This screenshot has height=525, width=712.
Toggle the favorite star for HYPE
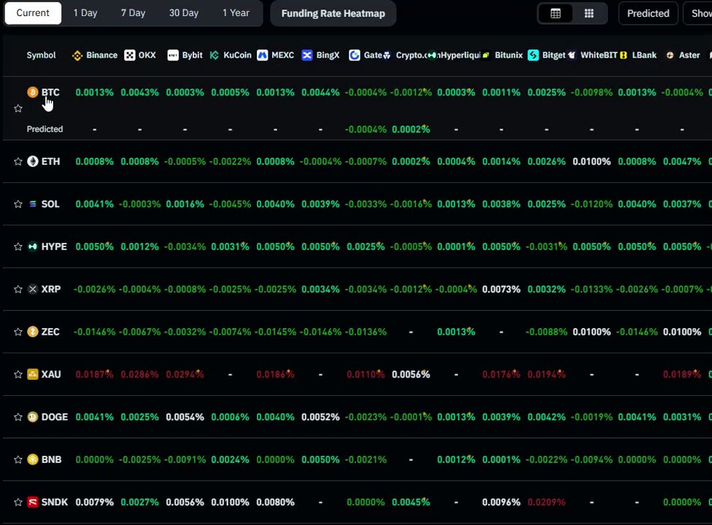(18, 247)
